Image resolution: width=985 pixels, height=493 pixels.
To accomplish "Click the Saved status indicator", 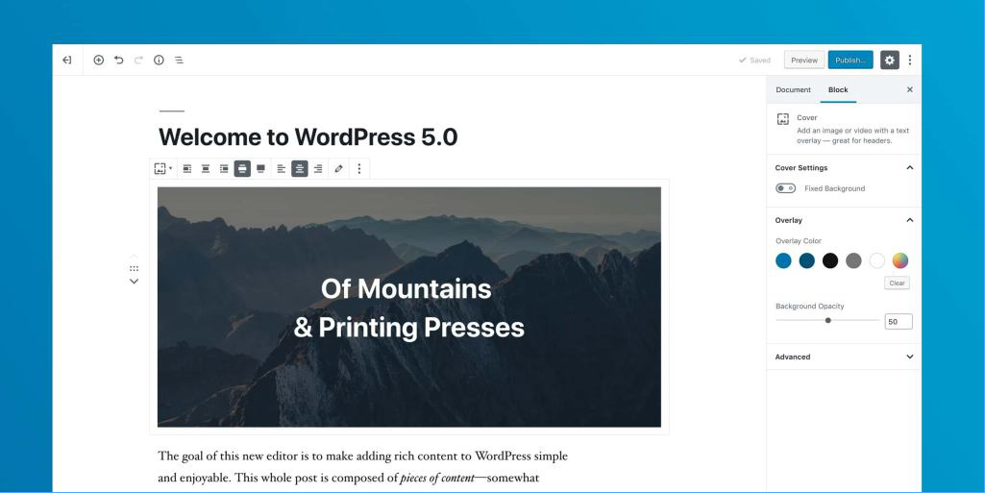I will click(x=754, y=61).
